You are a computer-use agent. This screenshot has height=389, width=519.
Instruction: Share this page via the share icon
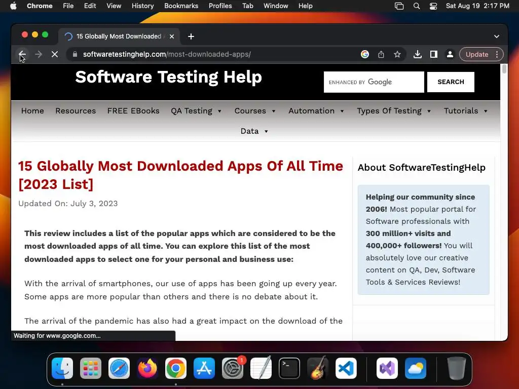[381, 54]
